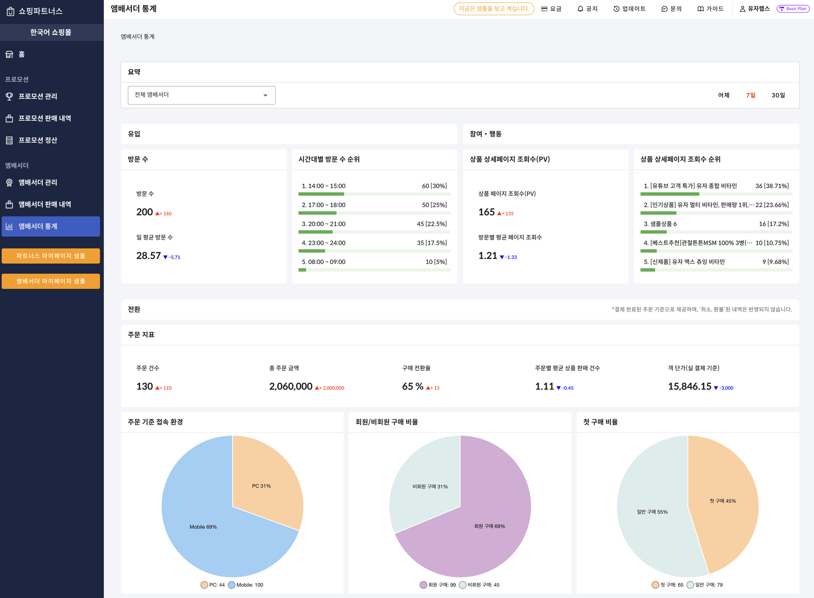The width and height of the screenshot is (814, 598).
Task: Click the 한국어 쇼핑몰 shop name
Action: [51, 32]
